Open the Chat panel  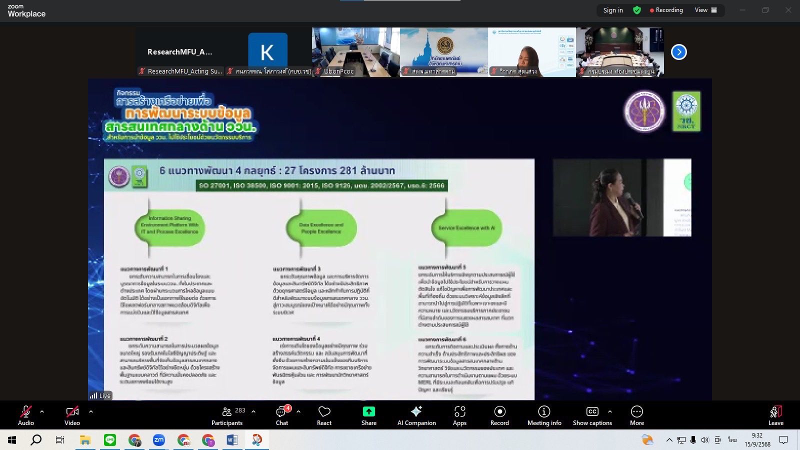click(282, 415)
